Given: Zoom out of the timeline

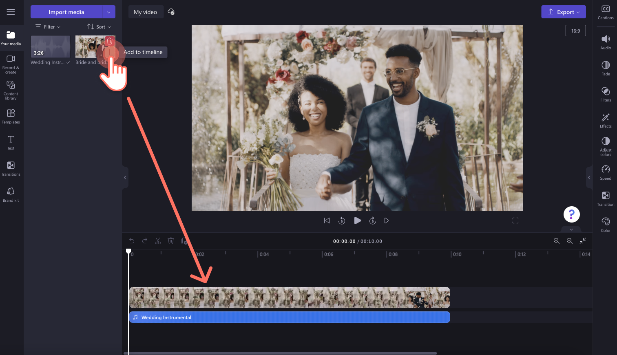Looking at the screenshot, I should pyautogui.click(x=556, y=241).
